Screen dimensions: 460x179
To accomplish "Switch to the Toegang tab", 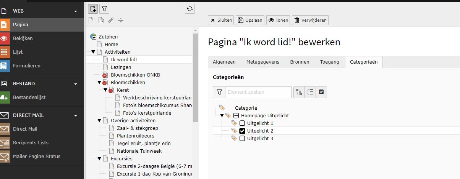I will (329, 62).
